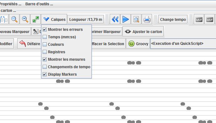
Task: Rewind playback with double-arrow icon
Action: pos(115,19)
